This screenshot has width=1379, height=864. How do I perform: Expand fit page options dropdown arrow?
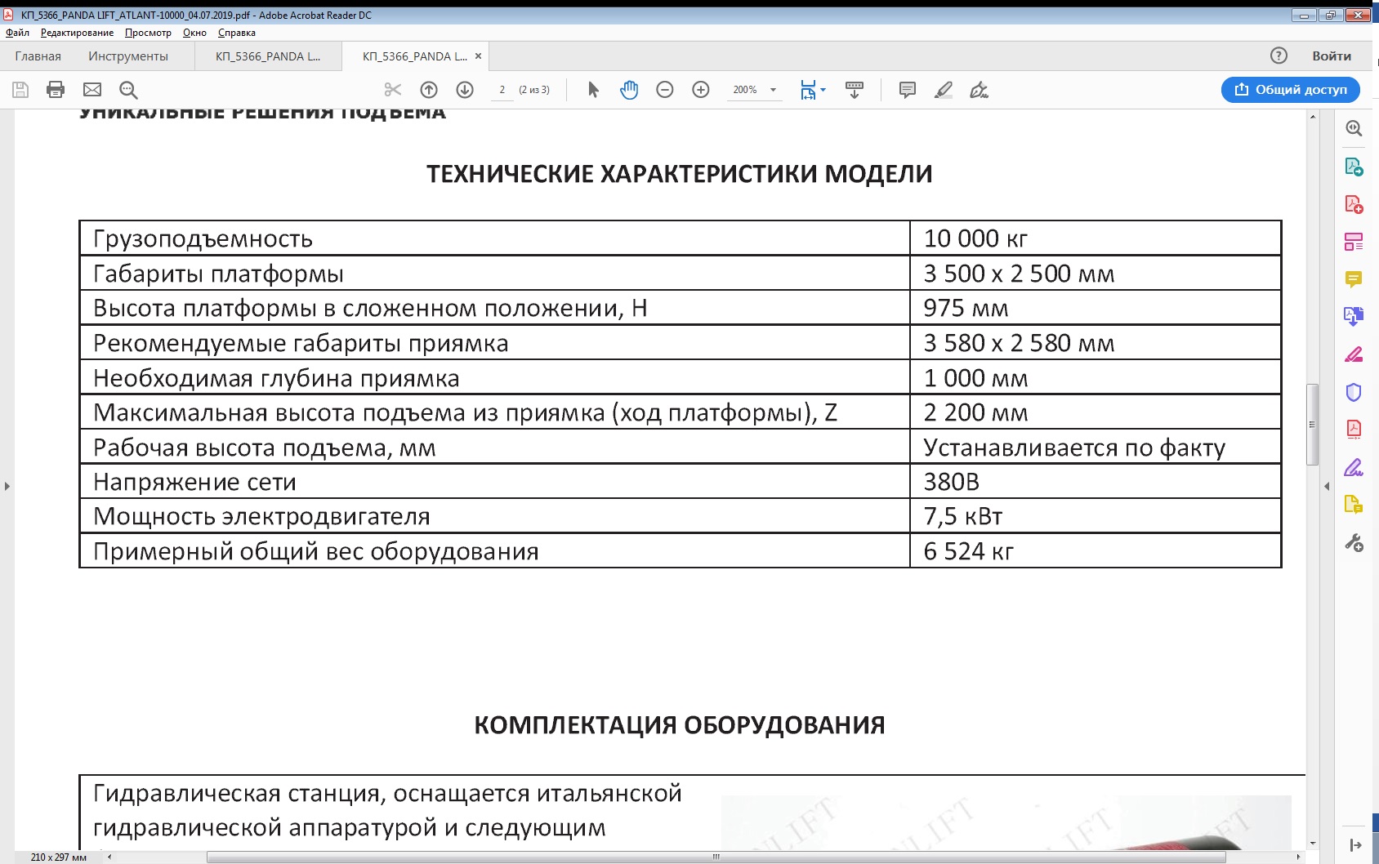823,90
